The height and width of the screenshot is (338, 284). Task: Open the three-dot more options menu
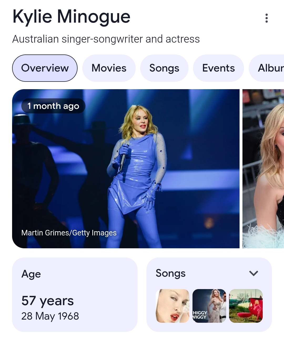(x=266, y=18)
